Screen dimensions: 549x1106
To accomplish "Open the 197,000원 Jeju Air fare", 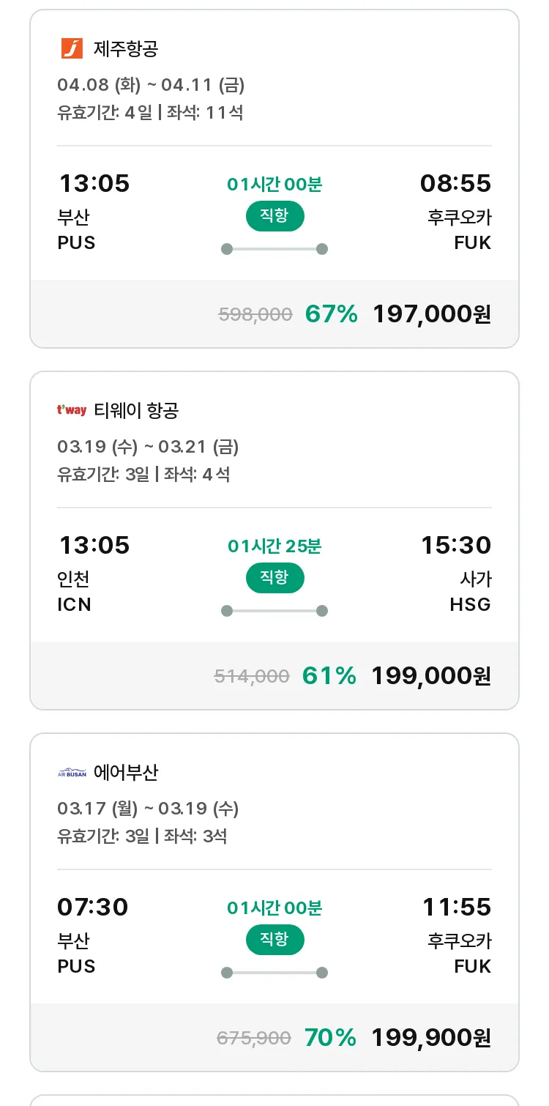I will click(x=432, y=314).
